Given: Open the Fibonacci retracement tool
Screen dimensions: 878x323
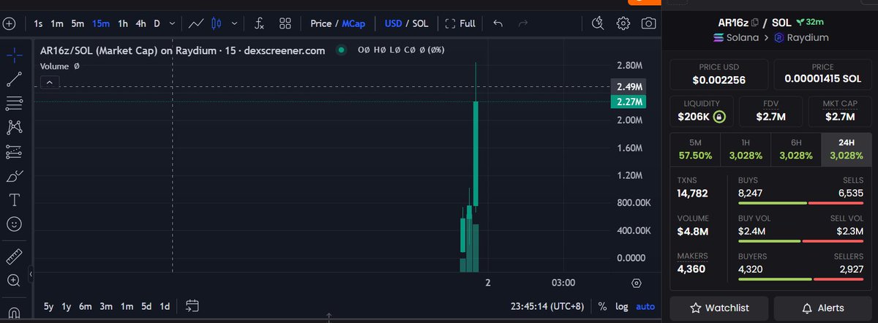Looking at the screenshot, I should click(14, 103).
